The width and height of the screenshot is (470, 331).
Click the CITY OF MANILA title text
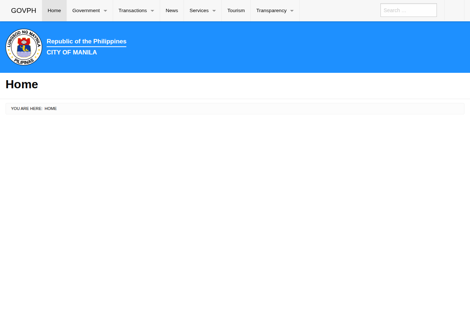72,53
